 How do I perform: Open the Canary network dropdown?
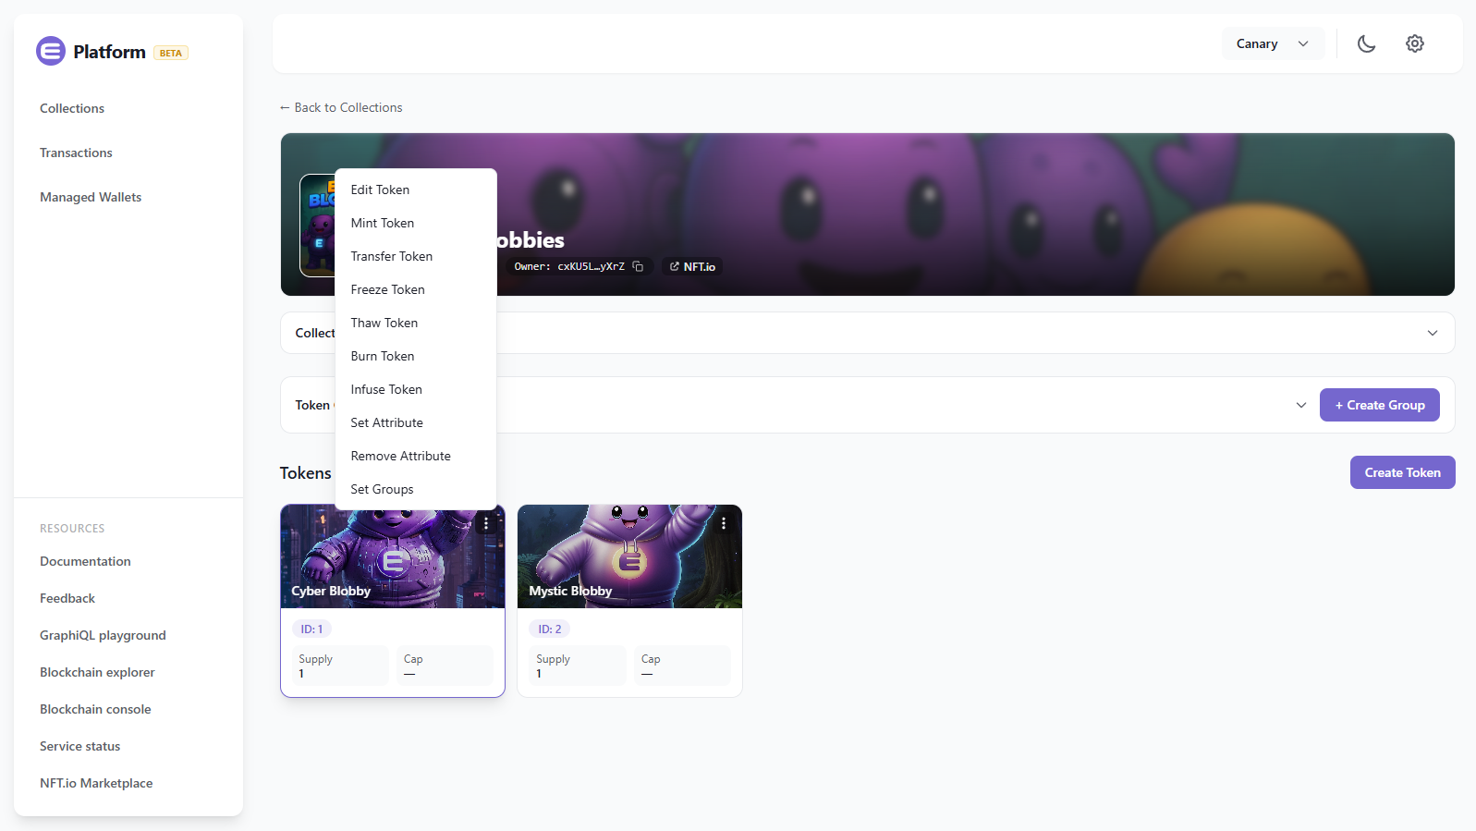1273,43
